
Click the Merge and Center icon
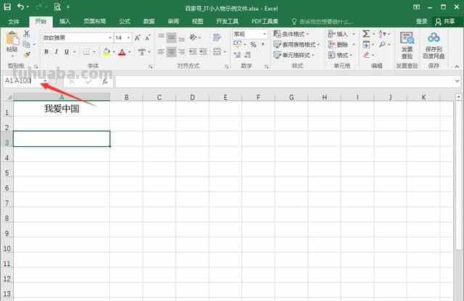coord(217,51)
